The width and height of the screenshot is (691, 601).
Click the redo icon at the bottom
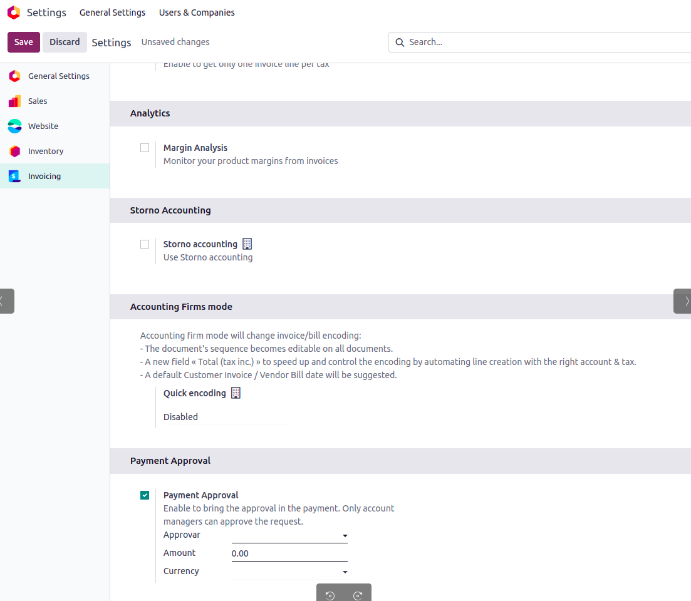(358, 595)
